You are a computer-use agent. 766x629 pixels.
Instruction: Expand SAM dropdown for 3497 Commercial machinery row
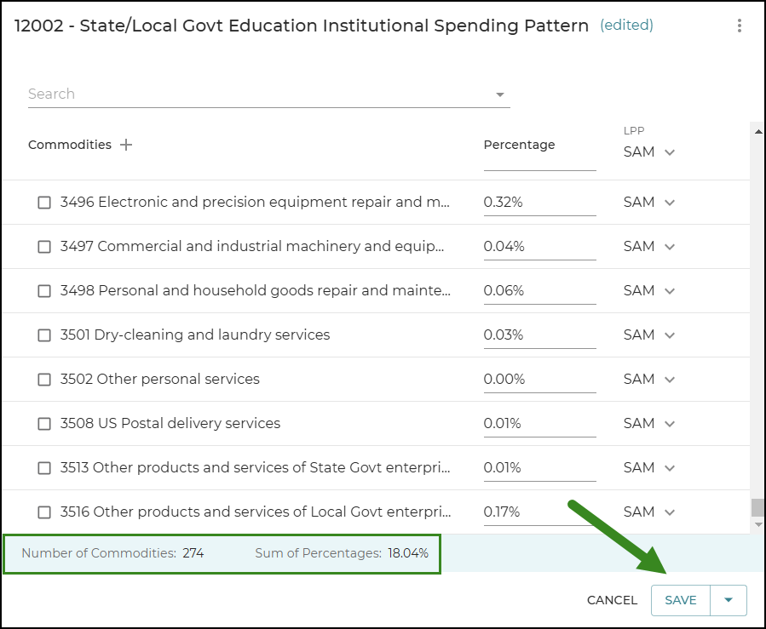click(x=648, y=247)
